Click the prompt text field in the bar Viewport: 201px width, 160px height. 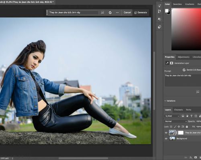click(73, 12)
